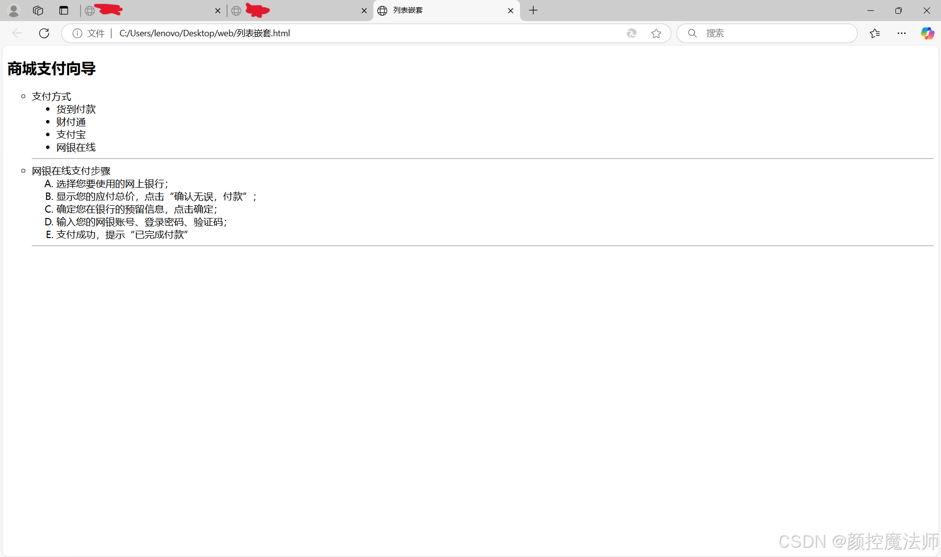Switch to the first scribbled tab

(147, 10)
